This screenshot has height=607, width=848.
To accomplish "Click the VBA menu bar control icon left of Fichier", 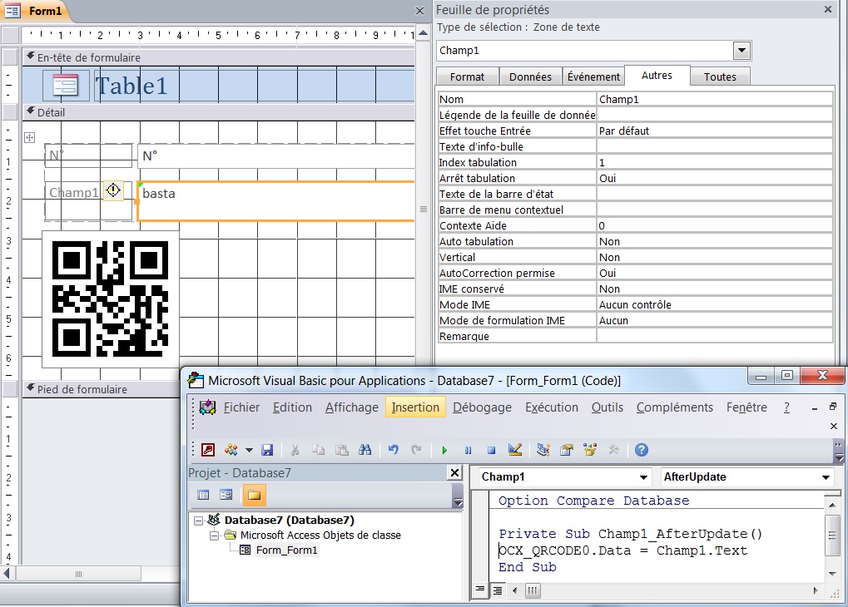I will click(x=208, y=407).
